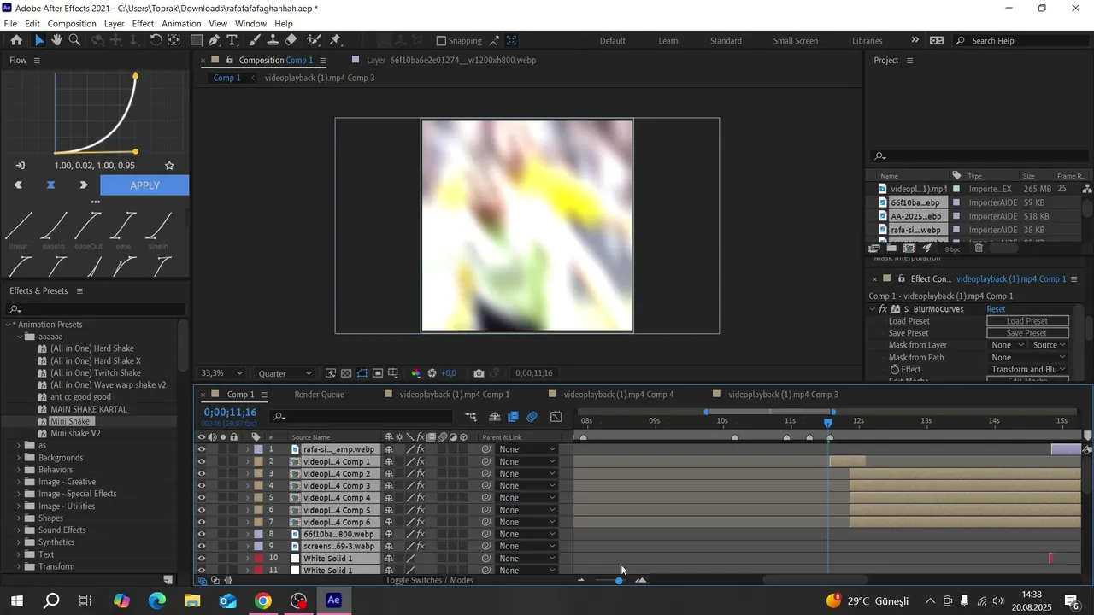
Task: Toggle the fx switch on S_BlurMoCurves effect
Action: click(x=884, y=309)
